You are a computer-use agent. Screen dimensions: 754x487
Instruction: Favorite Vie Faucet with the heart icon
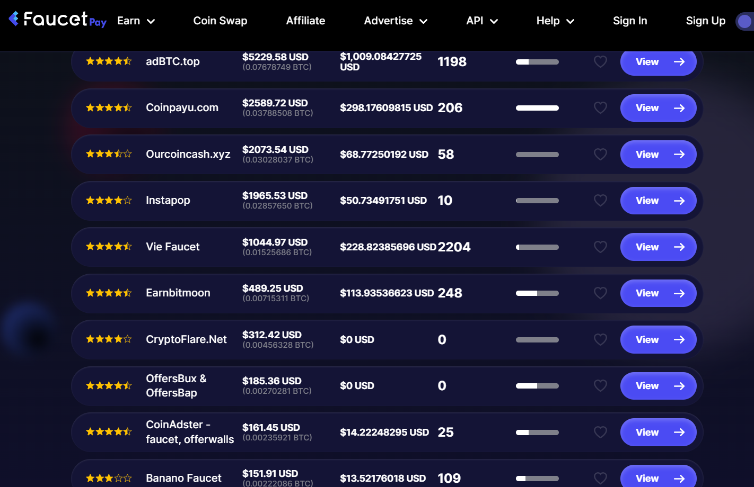pyautogui.click(x=600, y=247)
